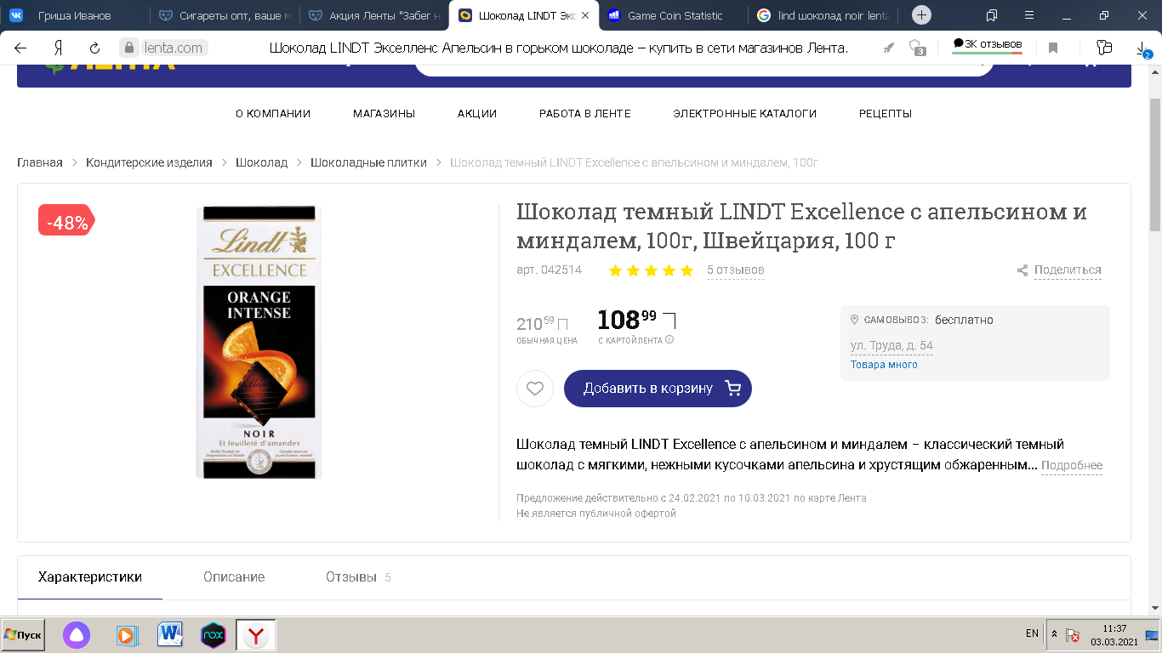Open the РАБОТА В ЛЕНТЕ menu item

pos(585,114)
